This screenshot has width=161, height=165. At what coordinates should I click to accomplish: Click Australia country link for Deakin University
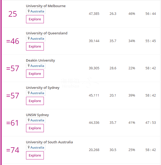click(37, 66)
